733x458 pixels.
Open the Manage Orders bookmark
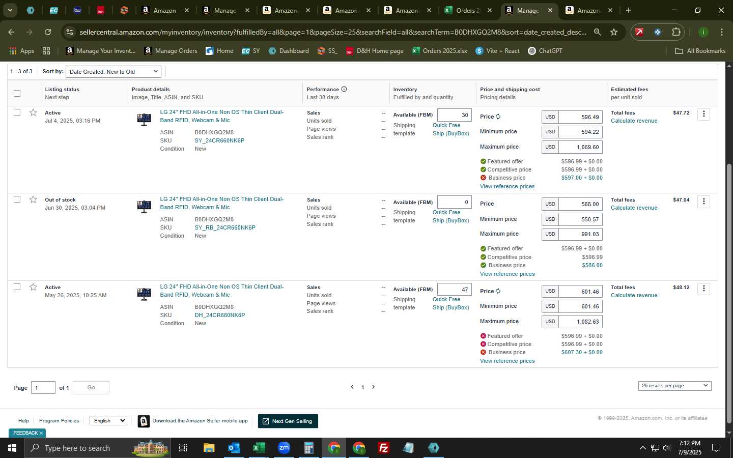(x=171, y=51)
